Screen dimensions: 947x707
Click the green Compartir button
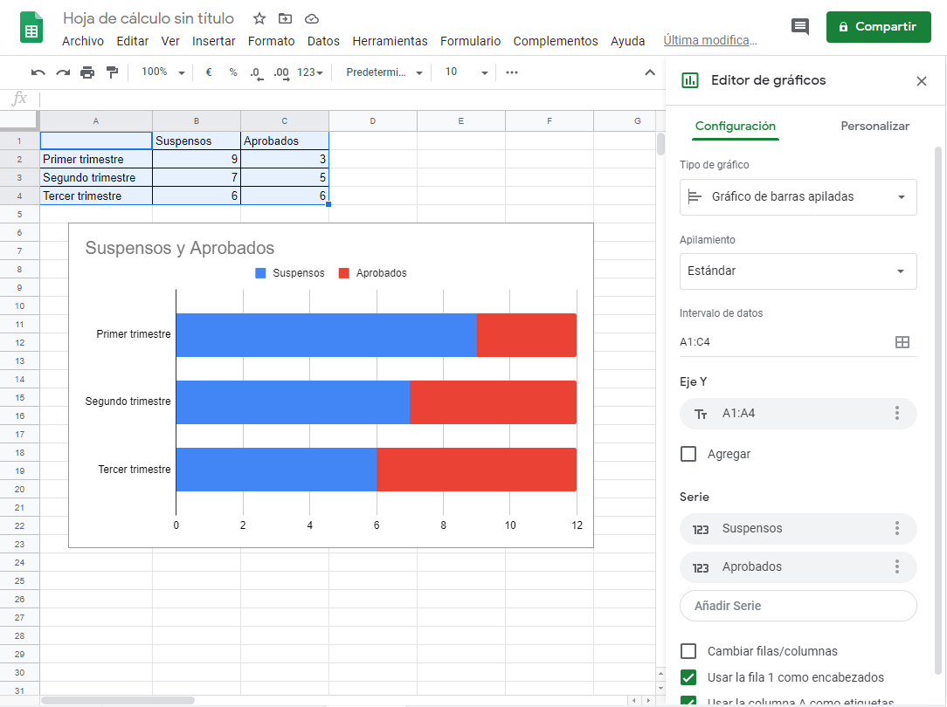pyautogui.click(x=880, y=27)
